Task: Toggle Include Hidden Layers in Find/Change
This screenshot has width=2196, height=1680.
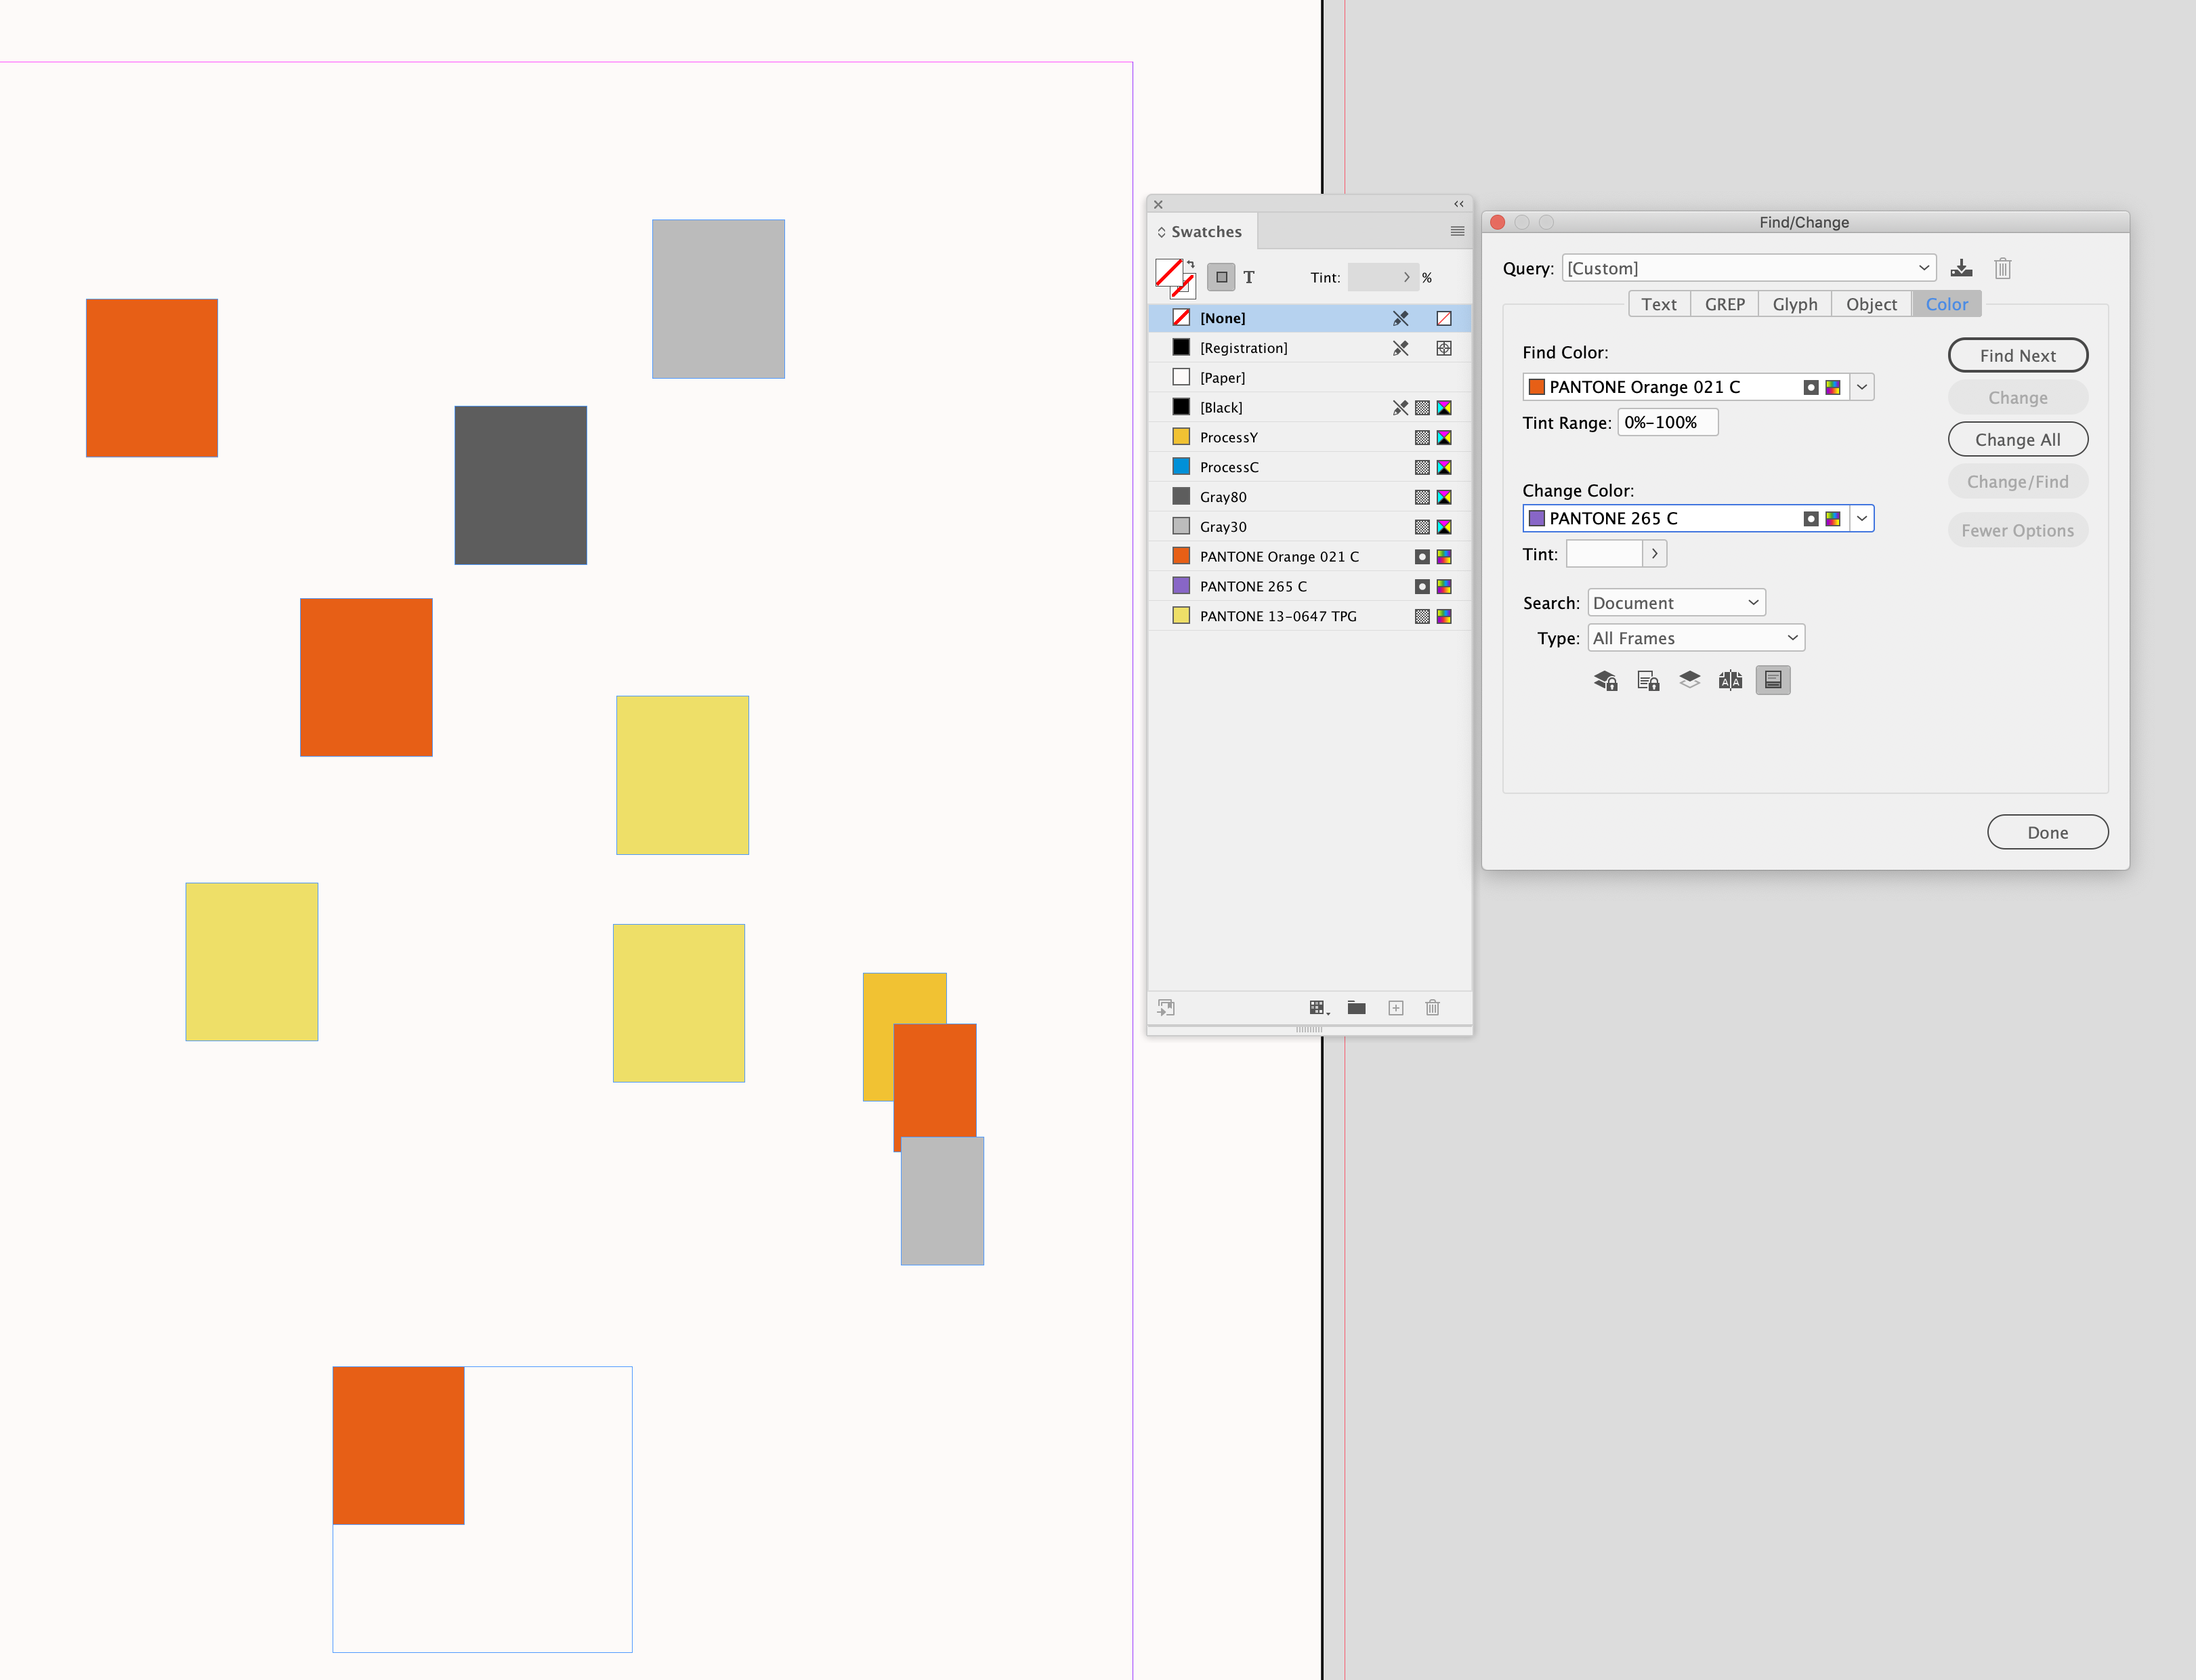Action: [x=1689, y=680]
